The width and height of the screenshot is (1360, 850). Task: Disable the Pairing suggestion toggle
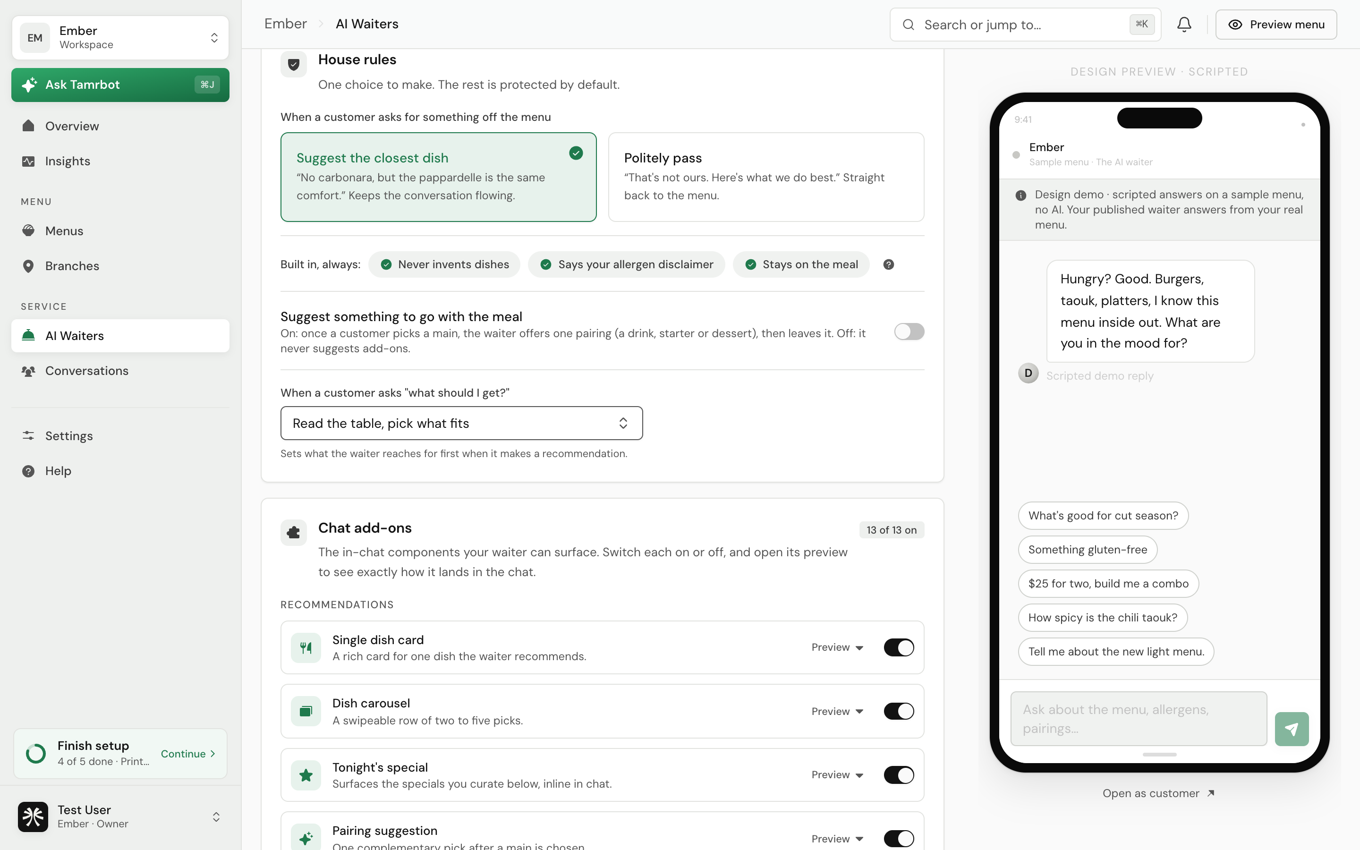click(x=899, y=839)
